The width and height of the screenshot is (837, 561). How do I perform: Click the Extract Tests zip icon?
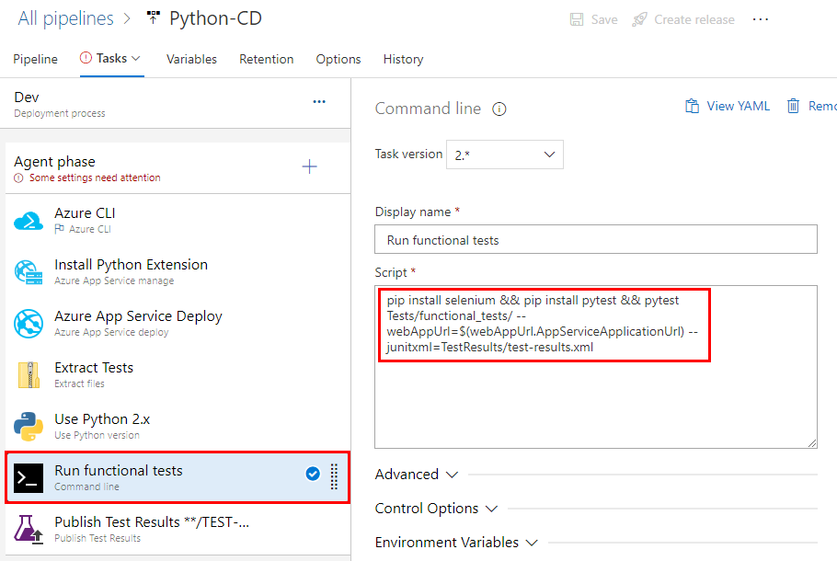click(x=29, y=374)
